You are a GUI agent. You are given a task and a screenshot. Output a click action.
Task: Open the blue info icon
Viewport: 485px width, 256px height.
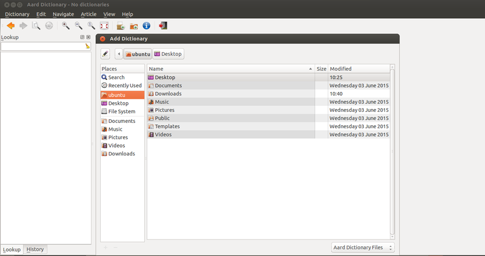pos(146,25)
